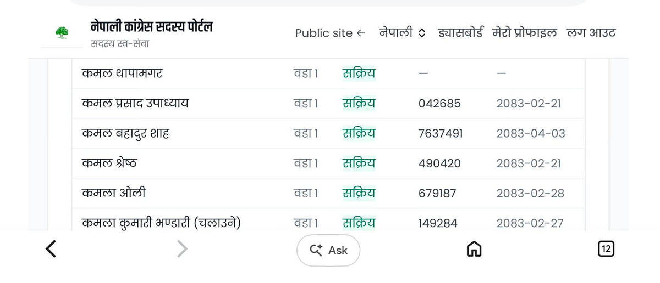Image resolution: width=660 pixels, height=283 pixels.
Task: Open the tabs counter showing 12
Action: pos(606,249)
